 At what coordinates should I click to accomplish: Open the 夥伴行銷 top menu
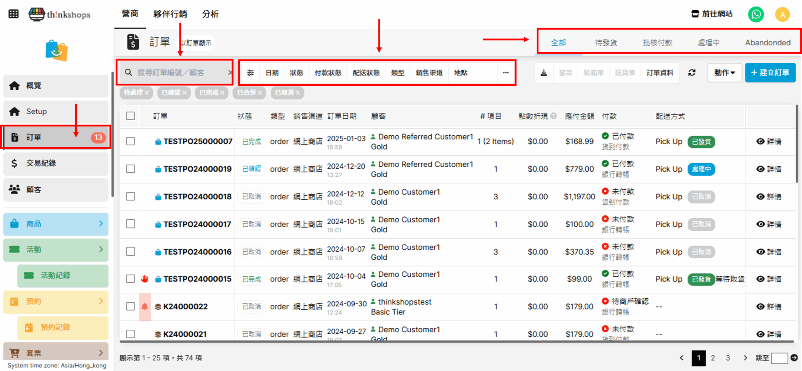point(170,14)
